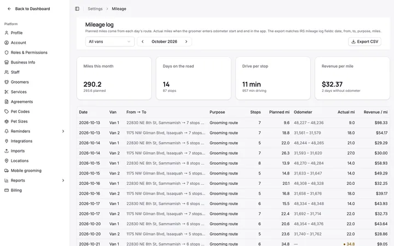The image size is (394, 246).
Task: Click the Roles & Permissions shield icon
Action: 7,52
